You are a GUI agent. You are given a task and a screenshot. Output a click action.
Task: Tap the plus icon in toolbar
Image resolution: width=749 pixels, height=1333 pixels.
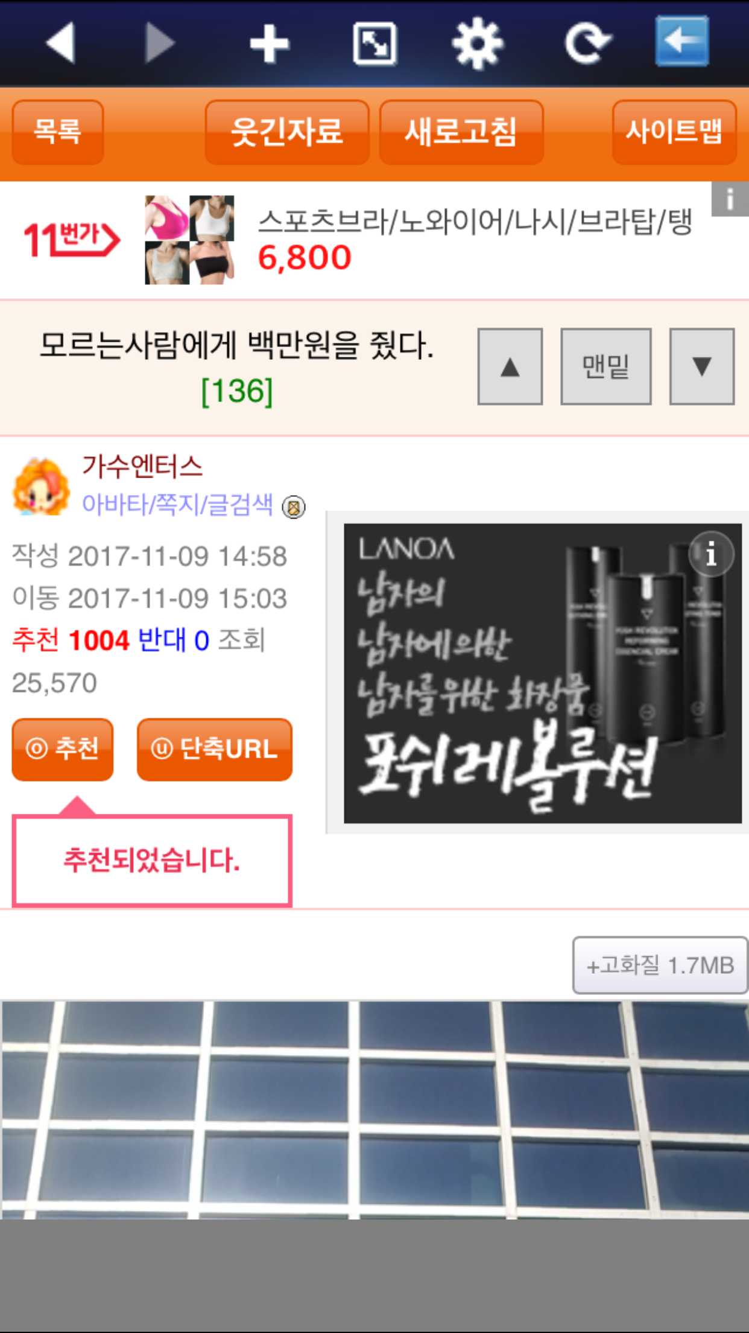[x=269, y=43]
